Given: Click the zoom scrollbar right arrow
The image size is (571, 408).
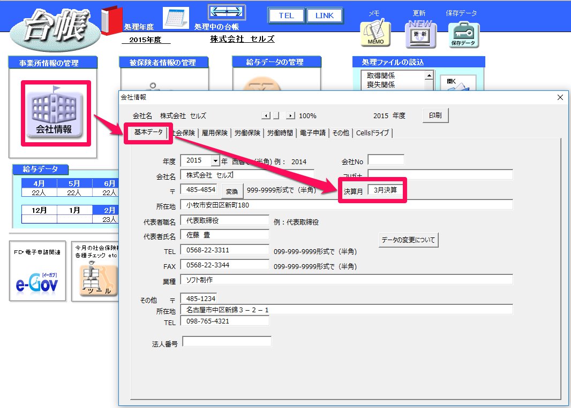Looking at the screenshot, I should 291,116.
